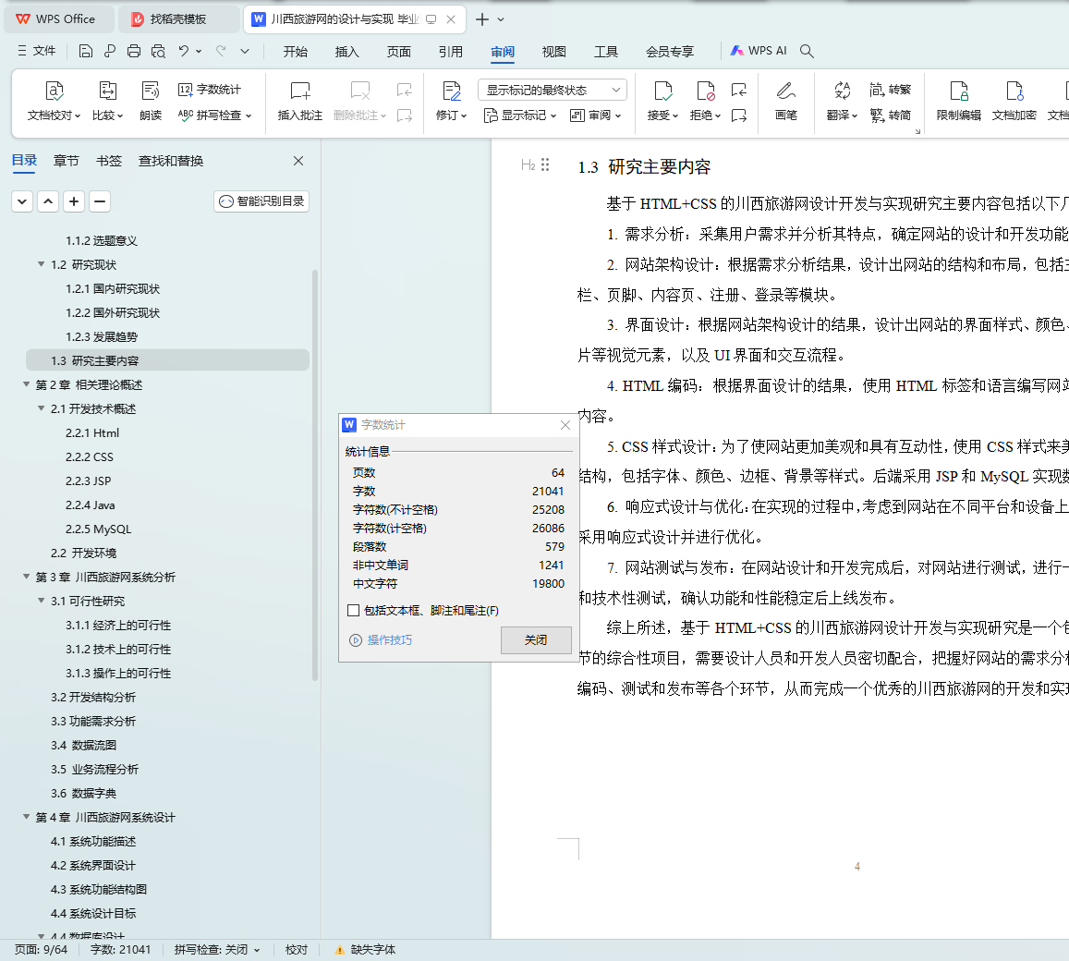Switch to 开始 ribbon tab
Image resolution: width=1069 pixels, height=961 pixels.
click(x=296, y=51)
